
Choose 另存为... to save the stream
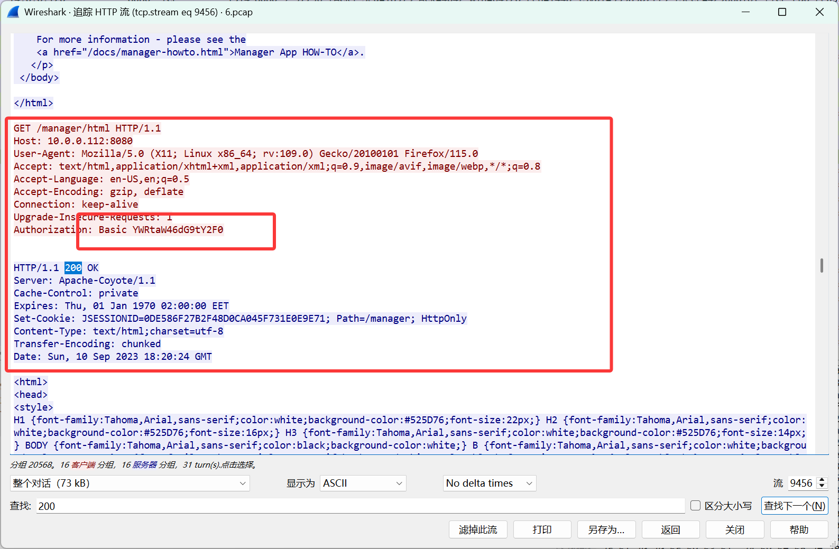click(x=606, y=529)
